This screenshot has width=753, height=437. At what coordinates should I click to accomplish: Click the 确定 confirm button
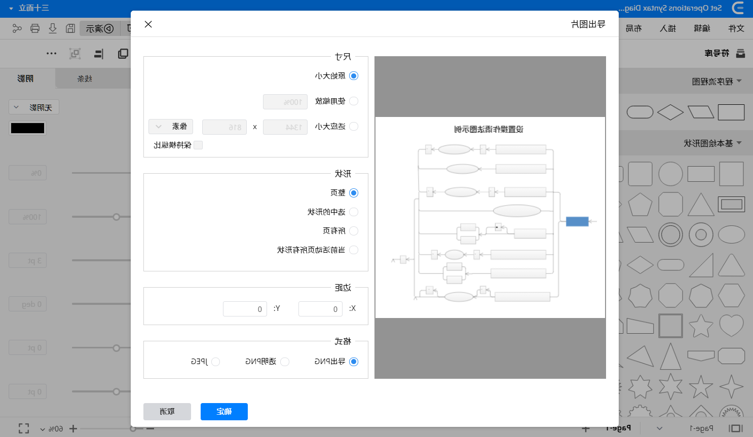tap(224, 412)
